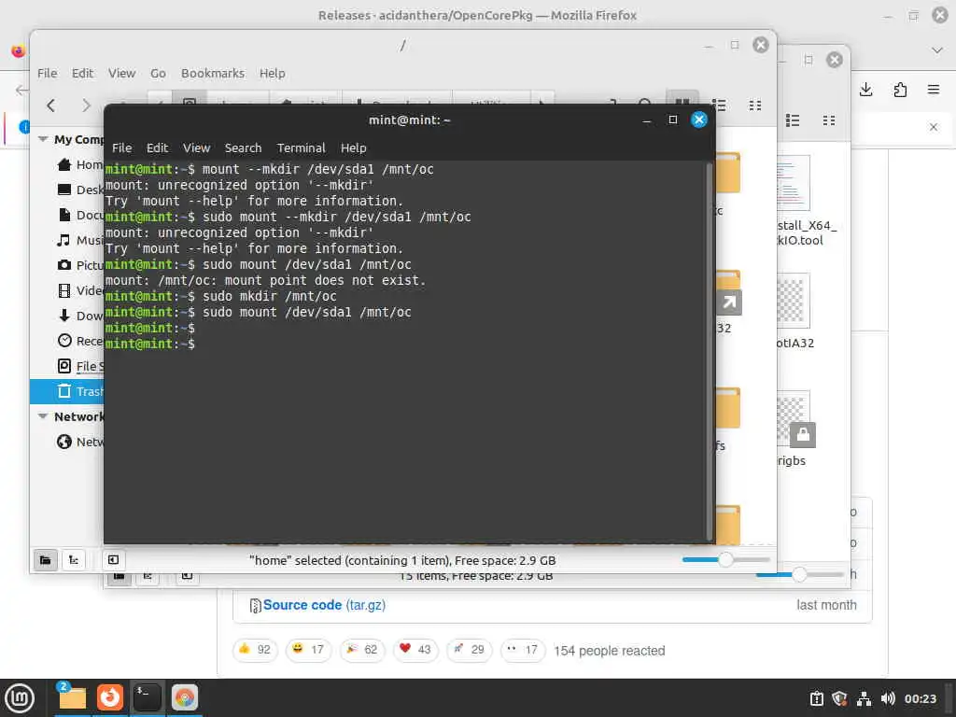Viewport: 956px width, 717px height.
Task: Open Downloads icon in sidebar
Action: click(x=64, y=316)
